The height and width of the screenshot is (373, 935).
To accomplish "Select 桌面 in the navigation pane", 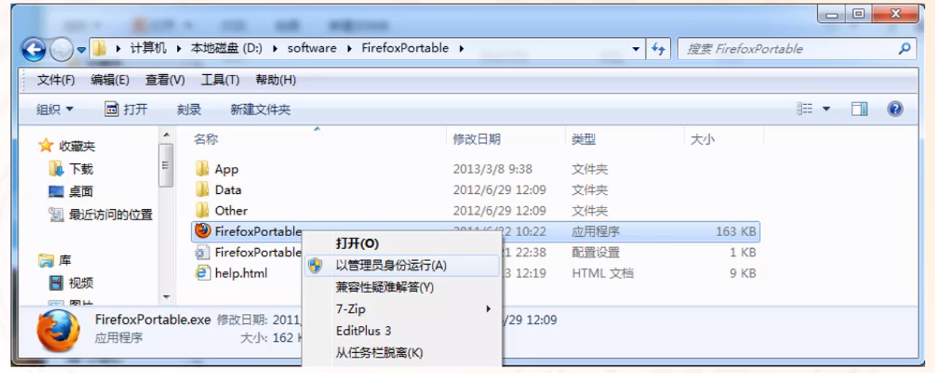I will coord(81,192).
